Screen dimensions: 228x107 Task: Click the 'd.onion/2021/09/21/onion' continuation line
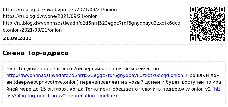[x=32, y=30]
